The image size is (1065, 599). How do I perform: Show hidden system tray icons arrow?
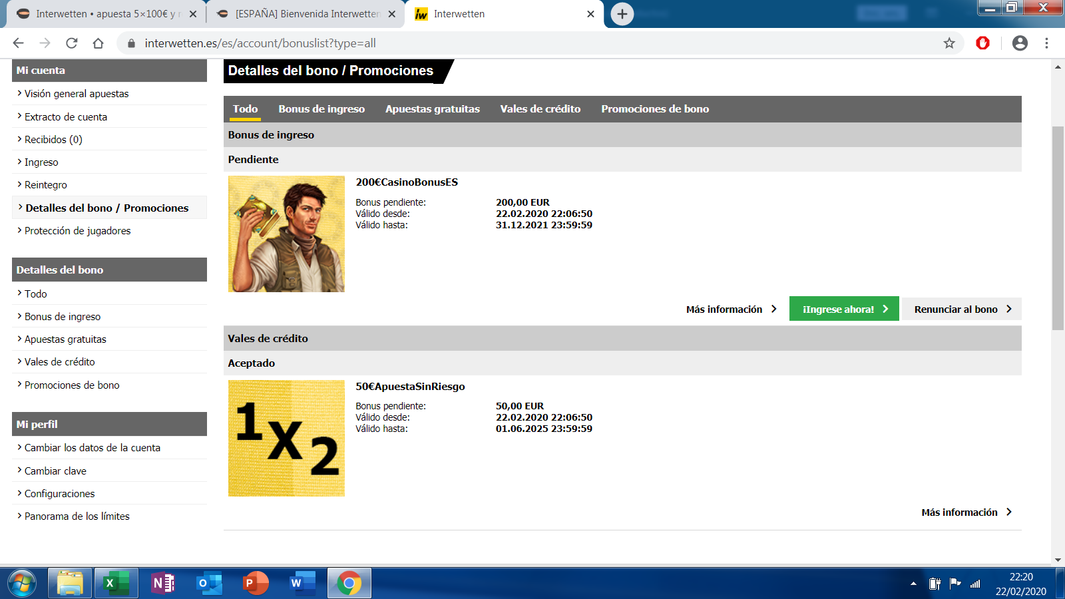913,584
